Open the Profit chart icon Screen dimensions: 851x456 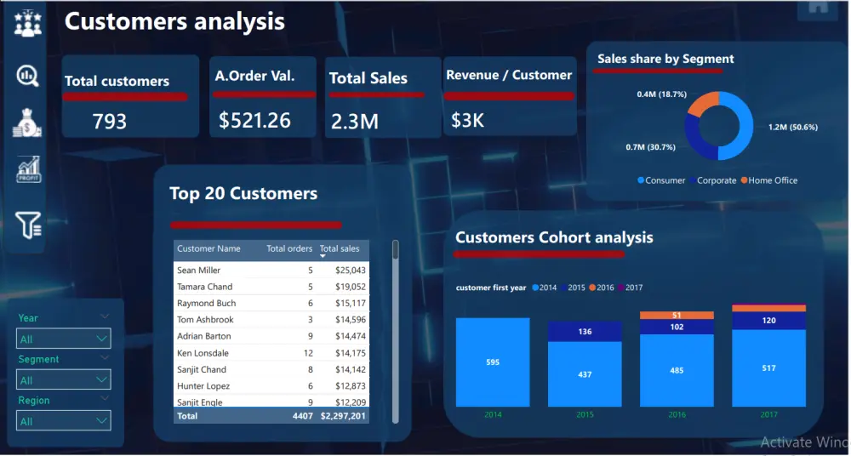pyautogui.click(x=28, y=169)
